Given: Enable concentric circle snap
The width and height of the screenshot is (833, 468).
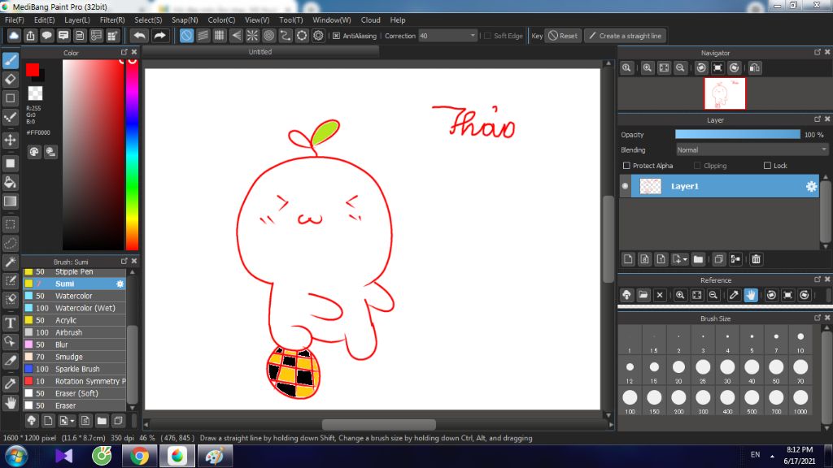Looking at the screenshot, I should [x=268, y=36].
